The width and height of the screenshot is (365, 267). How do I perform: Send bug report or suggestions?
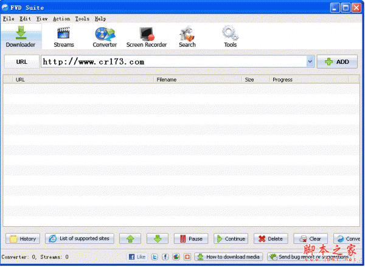tap(310, 257)
